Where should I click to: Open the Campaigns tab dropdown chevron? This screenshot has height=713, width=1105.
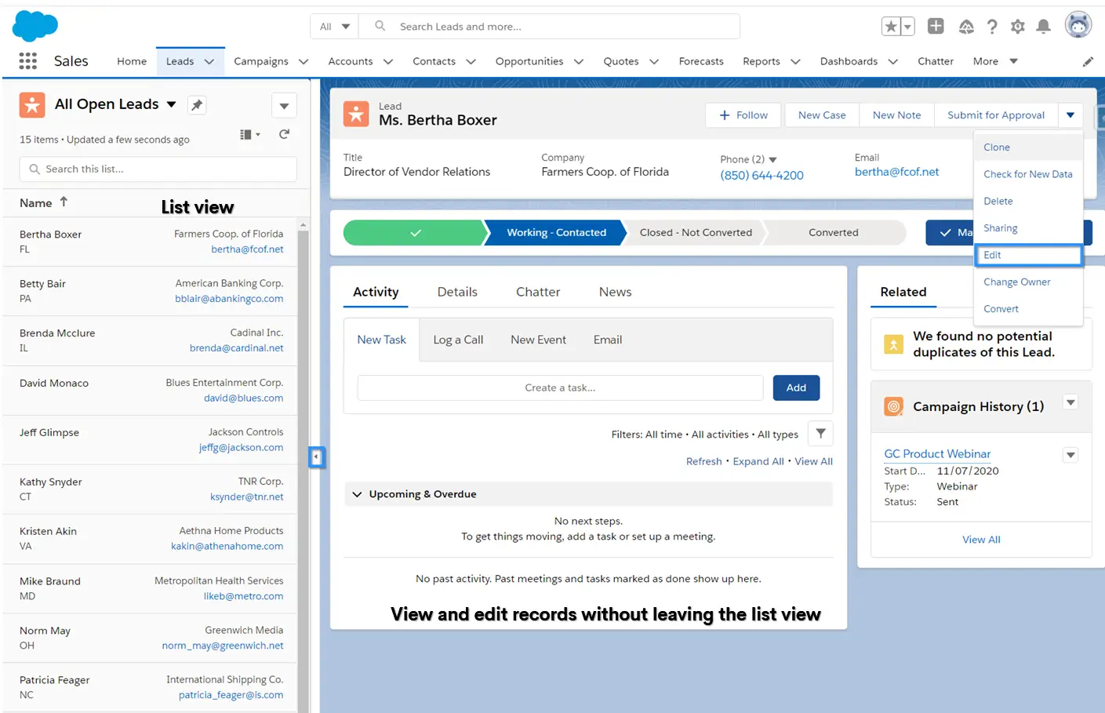pyautogui.click(x=304, y=61)
